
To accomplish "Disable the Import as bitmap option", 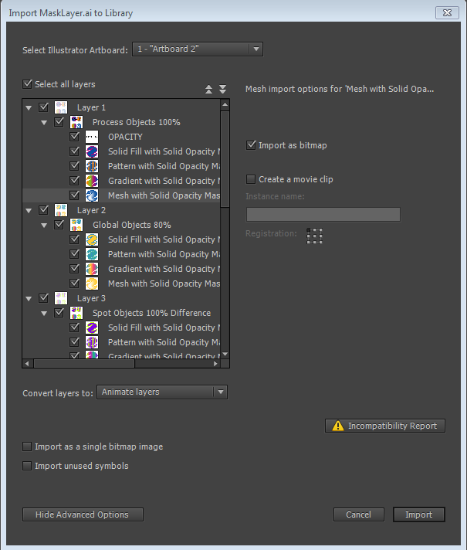I will pyautogui.click(x=251, y=144).
